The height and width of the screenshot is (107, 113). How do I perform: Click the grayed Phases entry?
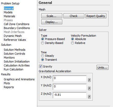[x=8, y=20]
